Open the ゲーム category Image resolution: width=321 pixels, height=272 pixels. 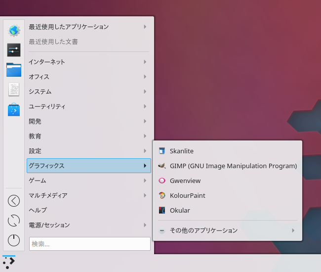pyautogui.click(x=89, y=181)
